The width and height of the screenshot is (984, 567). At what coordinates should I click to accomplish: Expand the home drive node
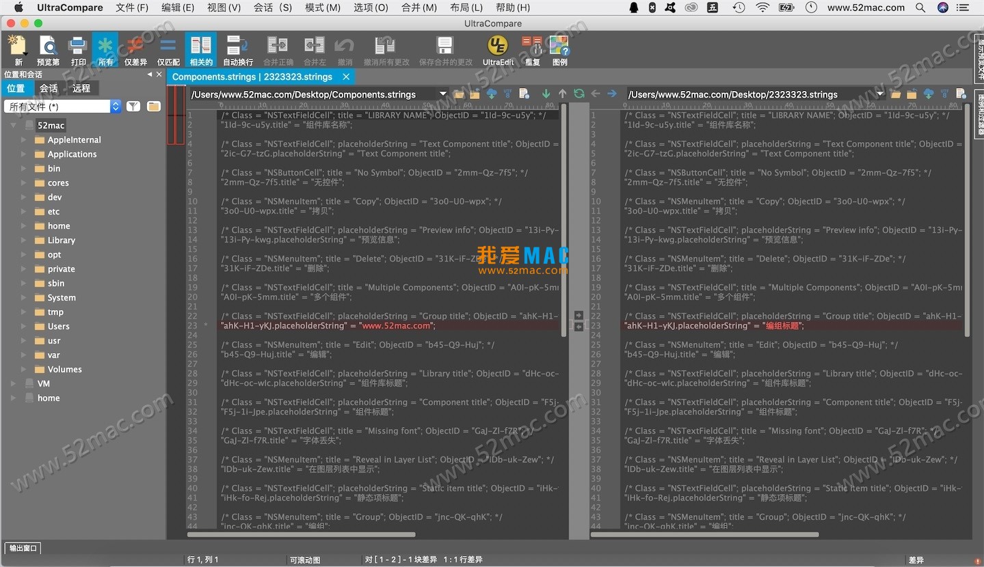point(14,398)
